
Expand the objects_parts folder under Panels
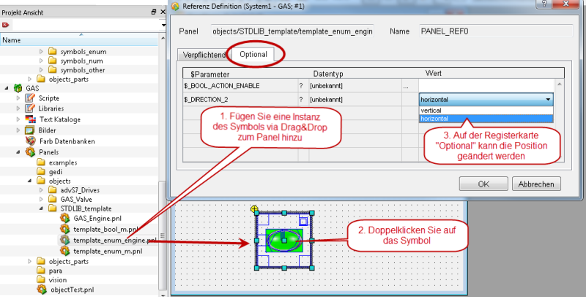29,260
